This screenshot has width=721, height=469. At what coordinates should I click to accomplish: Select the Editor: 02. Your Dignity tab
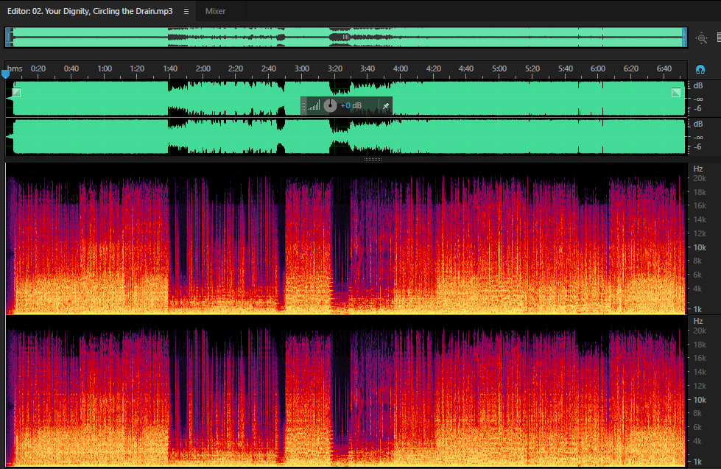90,11
